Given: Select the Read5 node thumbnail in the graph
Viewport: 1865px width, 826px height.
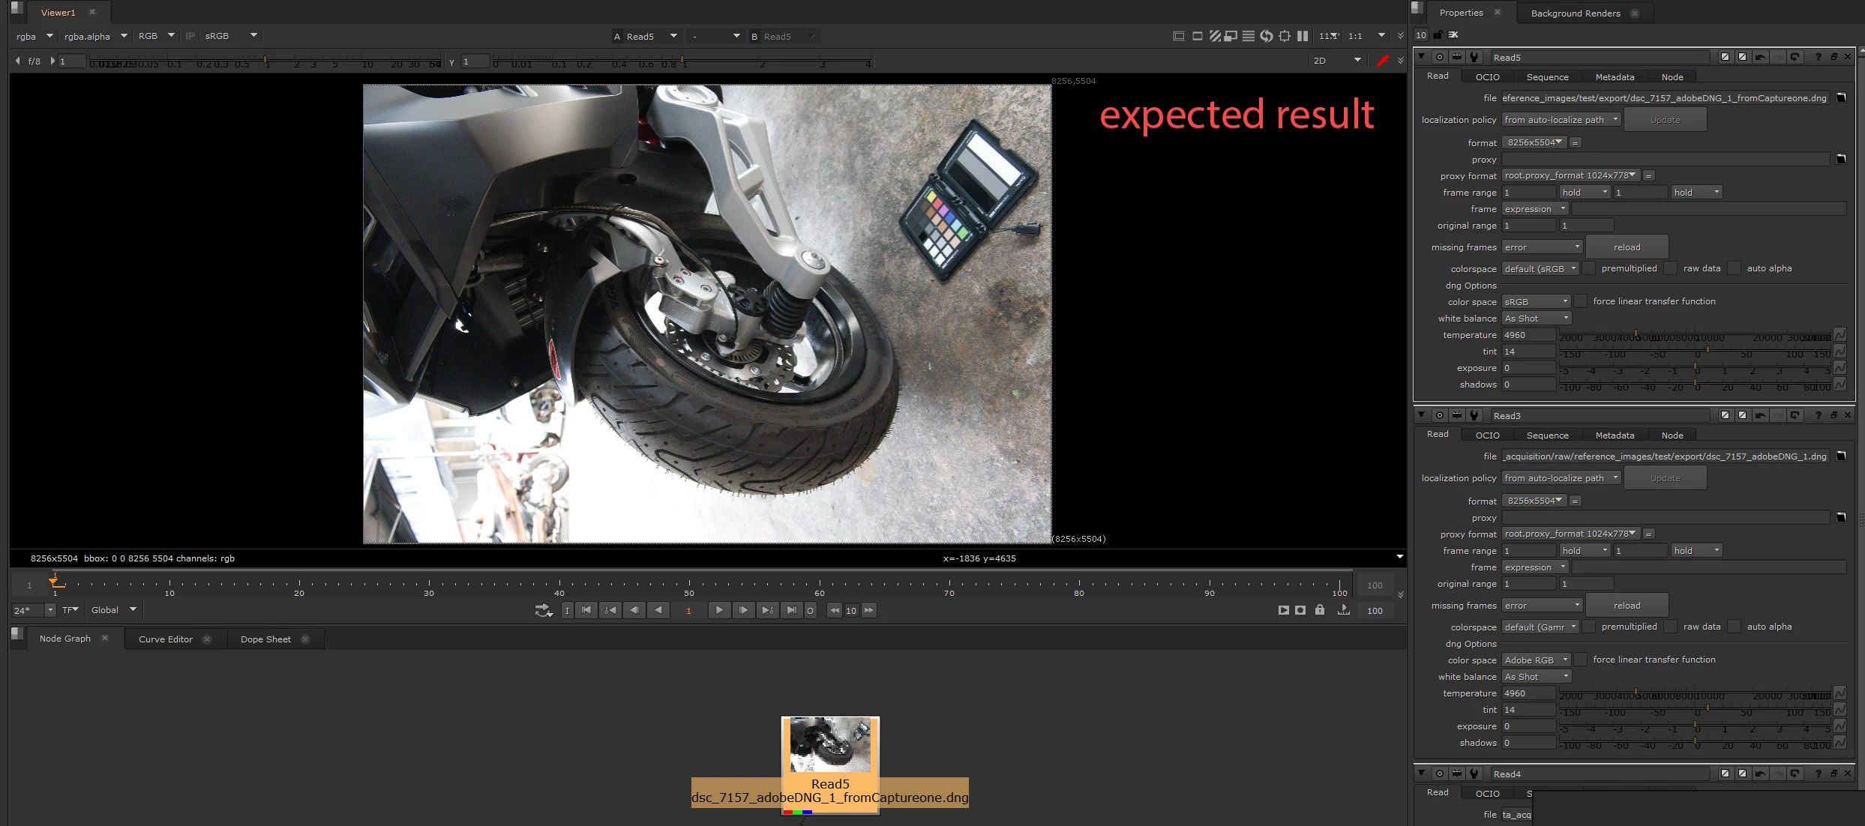Looking at the screenshot, I should [x=830, y=745].
